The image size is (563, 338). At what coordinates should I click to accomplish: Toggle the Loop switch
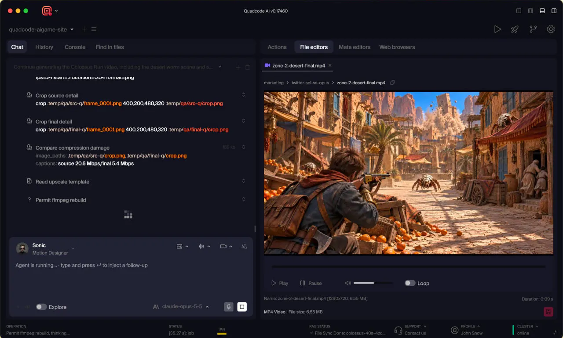coord(410,283)
